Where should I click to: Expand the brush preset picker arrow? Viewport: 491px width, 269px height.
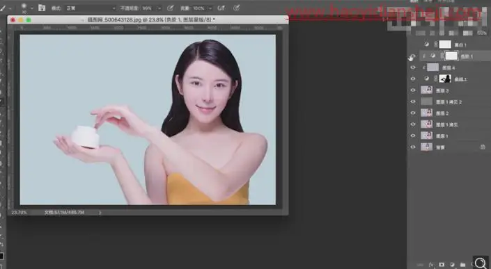tap(31, 8)
